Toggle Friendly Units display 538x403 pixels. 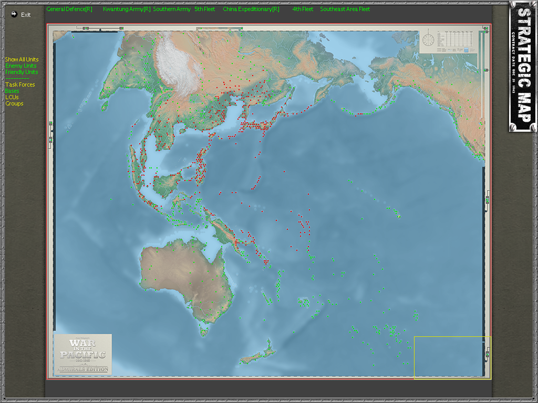point(21,72)
